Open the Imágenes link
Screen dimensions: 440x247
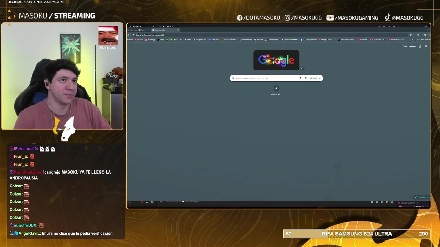(412, 46)
